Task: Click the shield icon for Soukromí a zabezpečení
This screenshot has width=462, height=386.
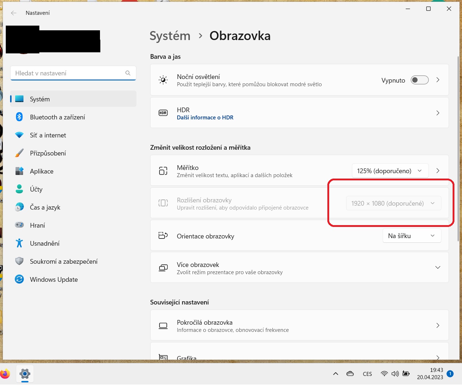Action: (19, 261)
